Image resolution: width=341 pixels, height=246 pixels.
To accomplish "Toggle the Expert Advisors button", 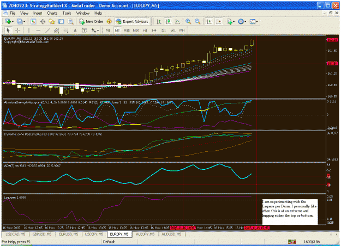I will [x=132, y=21].
